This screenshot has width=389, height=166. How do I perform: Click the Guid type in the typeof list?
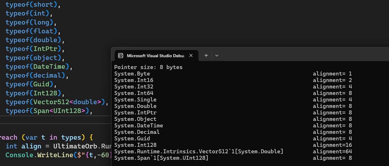tap(42, 84)
